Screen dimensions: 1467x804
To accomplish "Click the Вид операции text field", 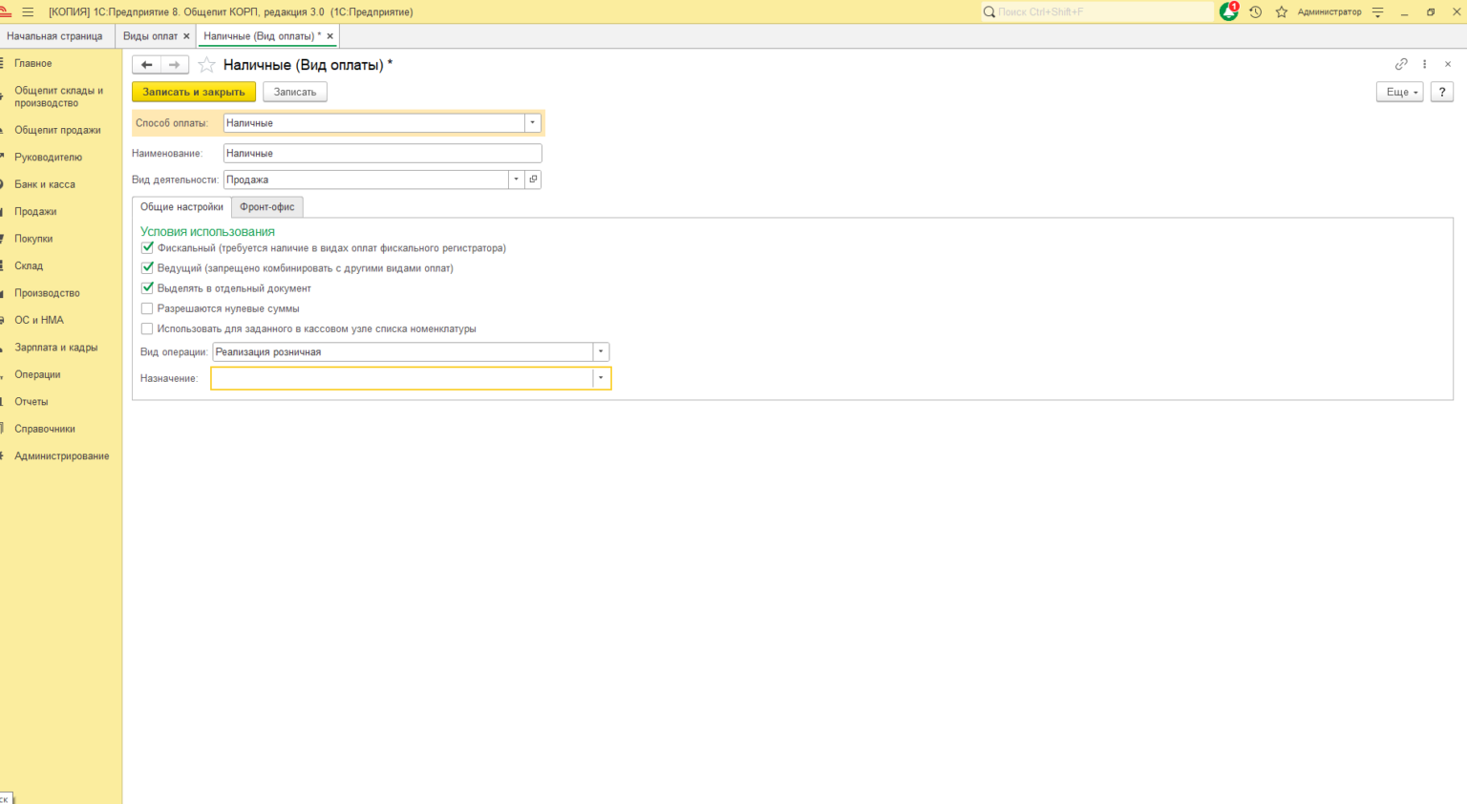I will pyautogui.click(x=403, y=352).
